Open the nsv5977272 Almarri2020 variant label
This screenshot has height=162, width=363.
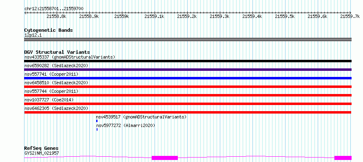(126, 125)
